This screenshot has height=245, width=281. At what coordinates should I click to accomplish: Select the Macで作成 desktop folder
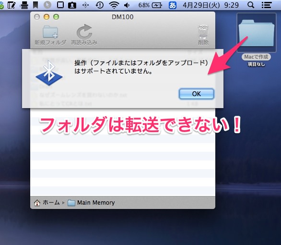[x=256, y=33]
